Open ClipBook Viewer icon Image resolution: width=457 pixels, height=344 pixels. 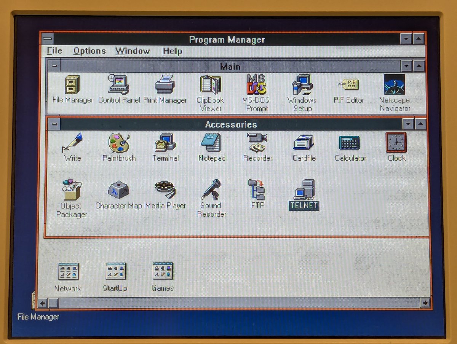211,84
